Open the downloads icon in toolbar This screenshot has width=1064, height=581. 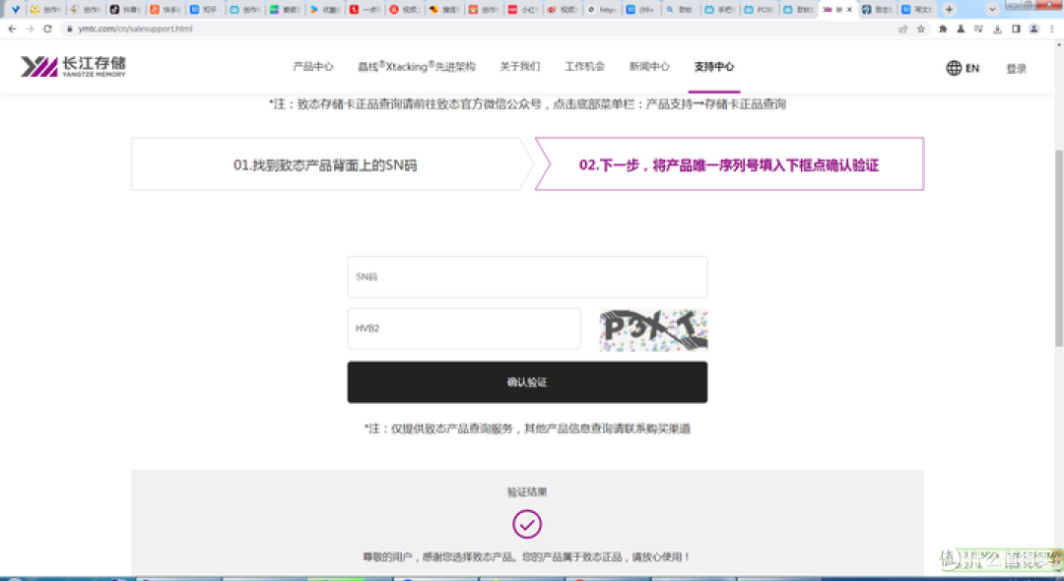pos(997,30)
